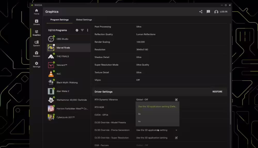This screenshot has width=258, height=148.
Task: Click the LOG IN button
Action: click(221, 12)
